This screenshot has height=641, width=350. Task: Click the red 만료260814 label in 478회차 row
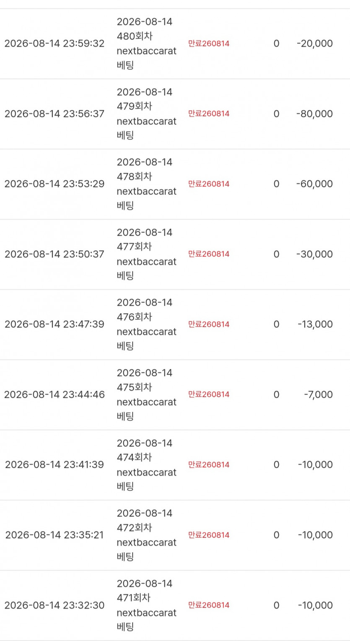209,184
